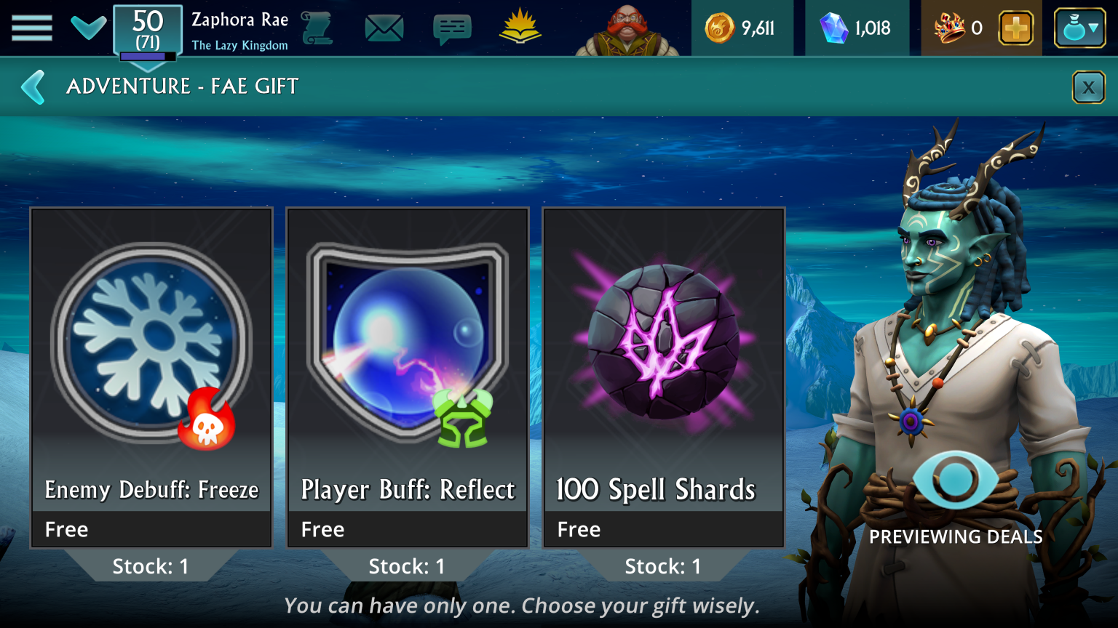Expand the chevron next to the player level
This screenshot has height=628, width=1118.
88,28
